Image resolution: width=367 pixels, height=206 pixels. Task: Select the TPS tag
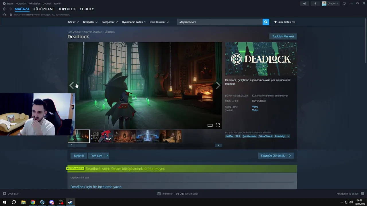(x=238, y=136)
